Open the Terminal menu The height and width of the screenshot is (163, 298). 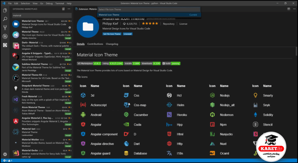[x=60, y=3]
